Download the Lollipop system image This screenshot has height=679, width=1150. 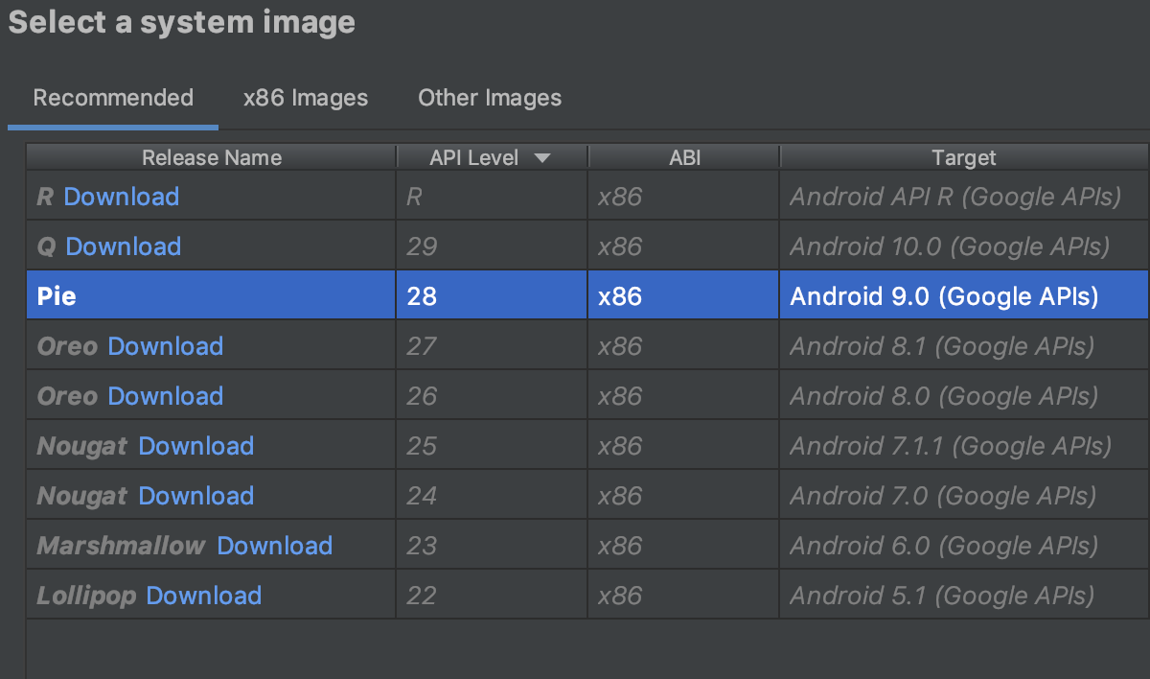click(204, 596)
